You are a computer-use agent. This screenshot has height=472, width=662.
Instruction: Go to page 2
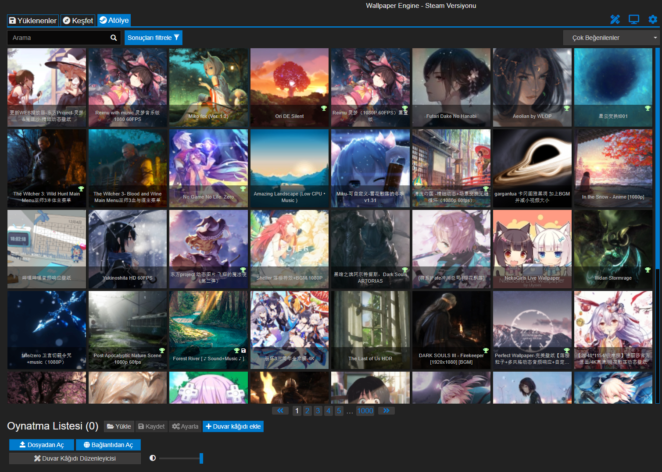(x=308, y=411)
